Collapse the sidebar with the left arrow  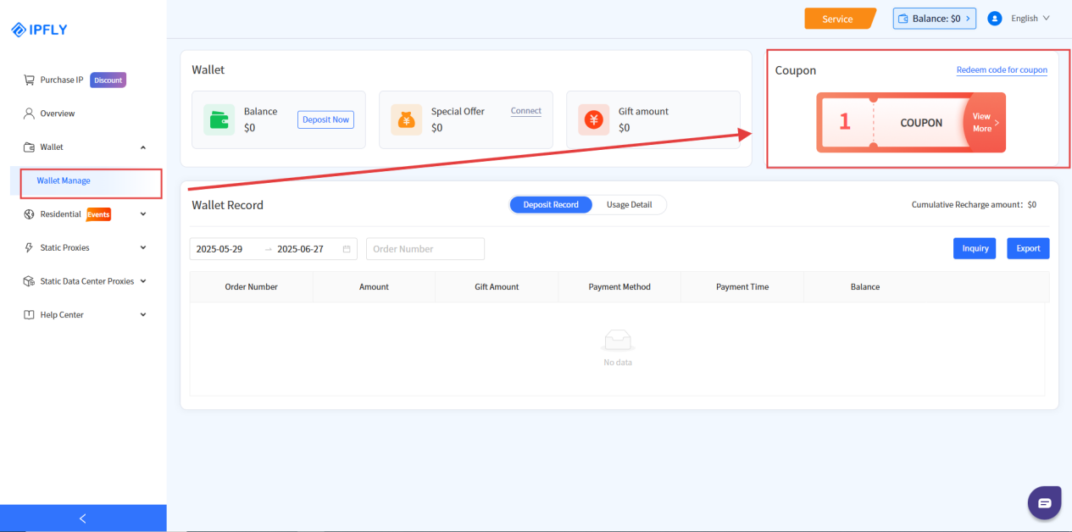pos(83,518)
